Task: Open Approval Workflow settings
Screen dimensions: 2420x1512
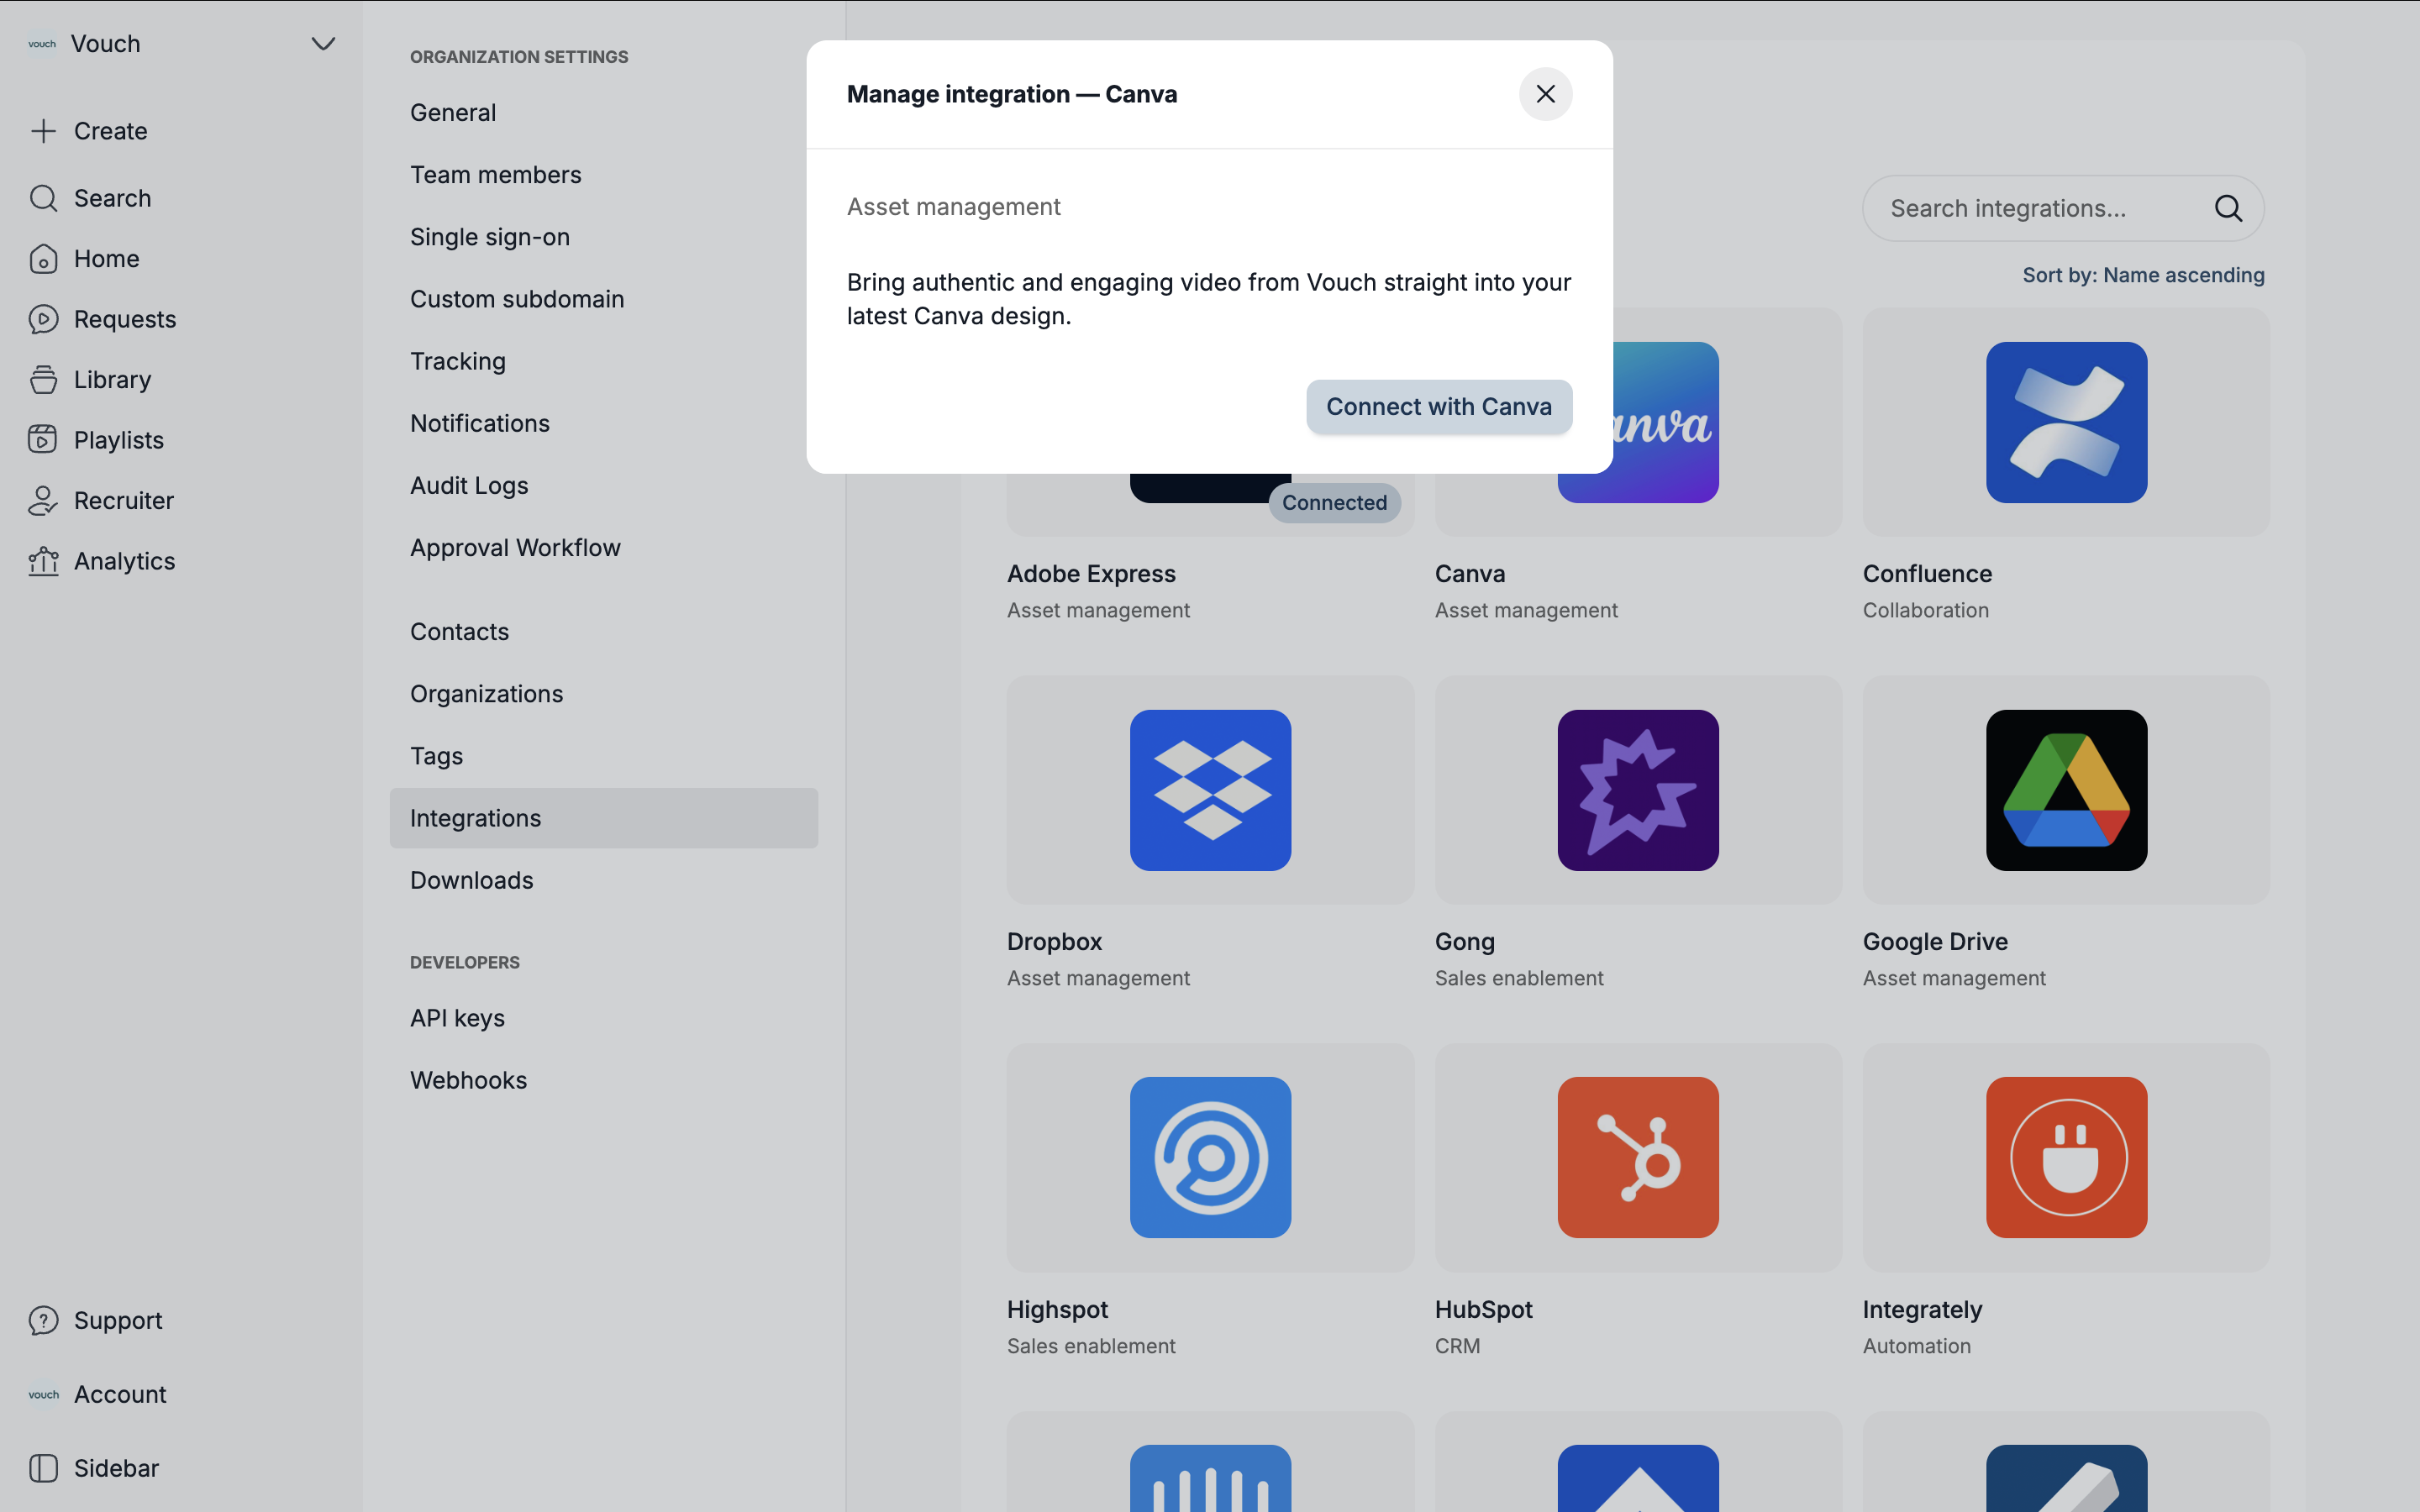Action: tap(515, 548)
